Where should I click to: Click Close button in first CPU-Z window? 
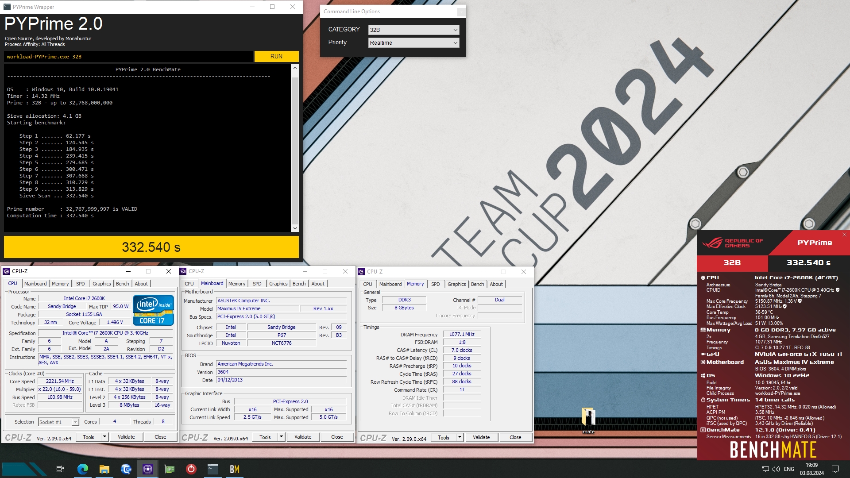160,437
